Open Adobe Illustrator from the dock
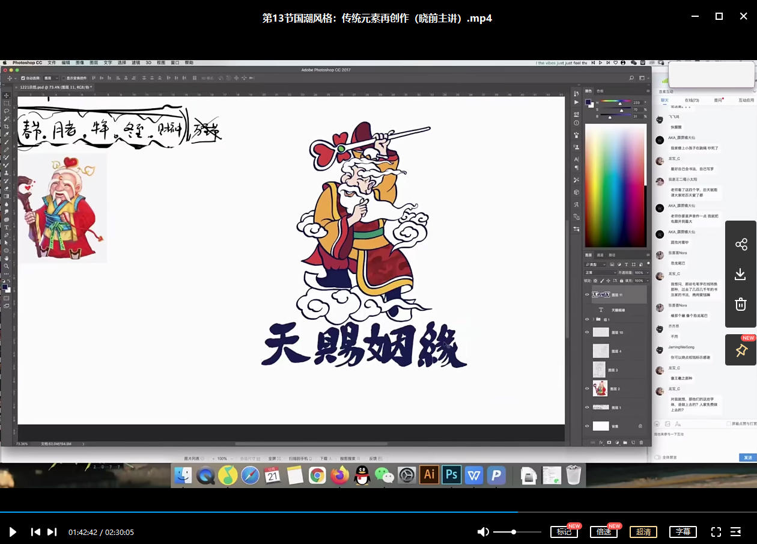The height and width of the screenshot is (544, 757). click(x=429, y=475)
